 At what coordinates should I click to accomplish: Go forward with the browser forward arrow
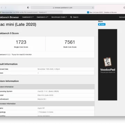[x=6, y=8]
